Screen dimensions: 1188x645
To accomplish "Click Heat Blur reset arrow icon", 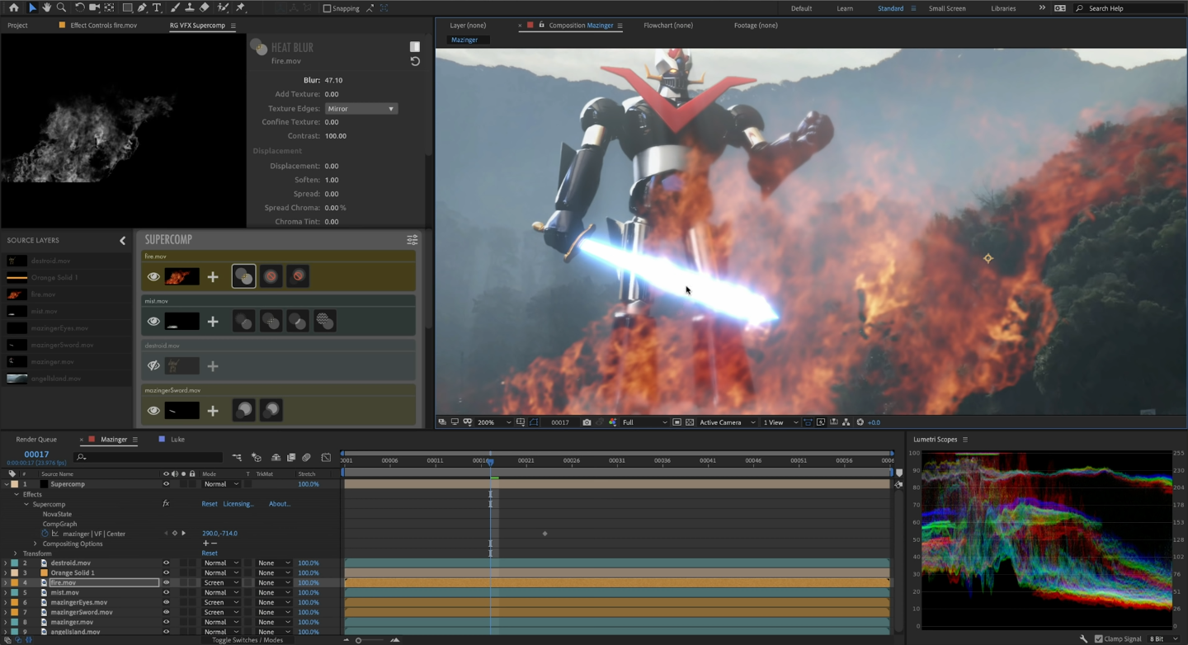I will (x=415, y=61).
